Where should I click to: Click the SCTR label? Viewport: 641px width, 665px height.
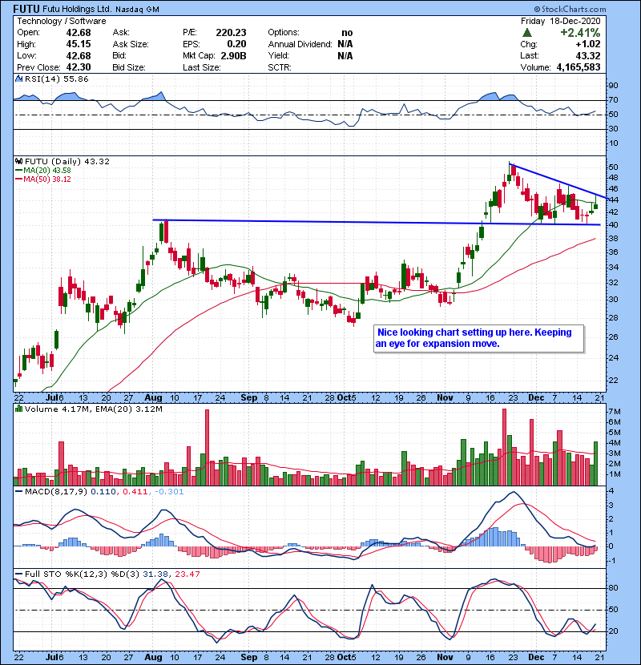pyautogui.click(x=280, y=67)
